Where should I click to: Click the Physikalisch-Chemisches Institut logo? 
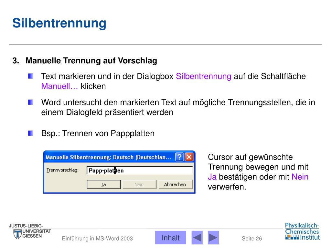pos(302,231)
